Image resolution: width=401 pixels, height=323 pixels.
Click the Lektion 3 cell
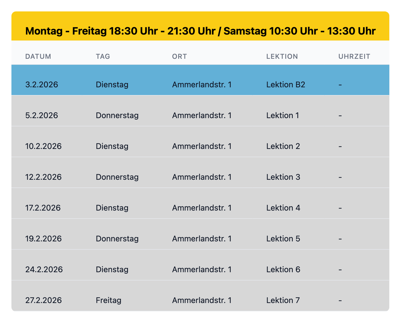tap(283, 177)
